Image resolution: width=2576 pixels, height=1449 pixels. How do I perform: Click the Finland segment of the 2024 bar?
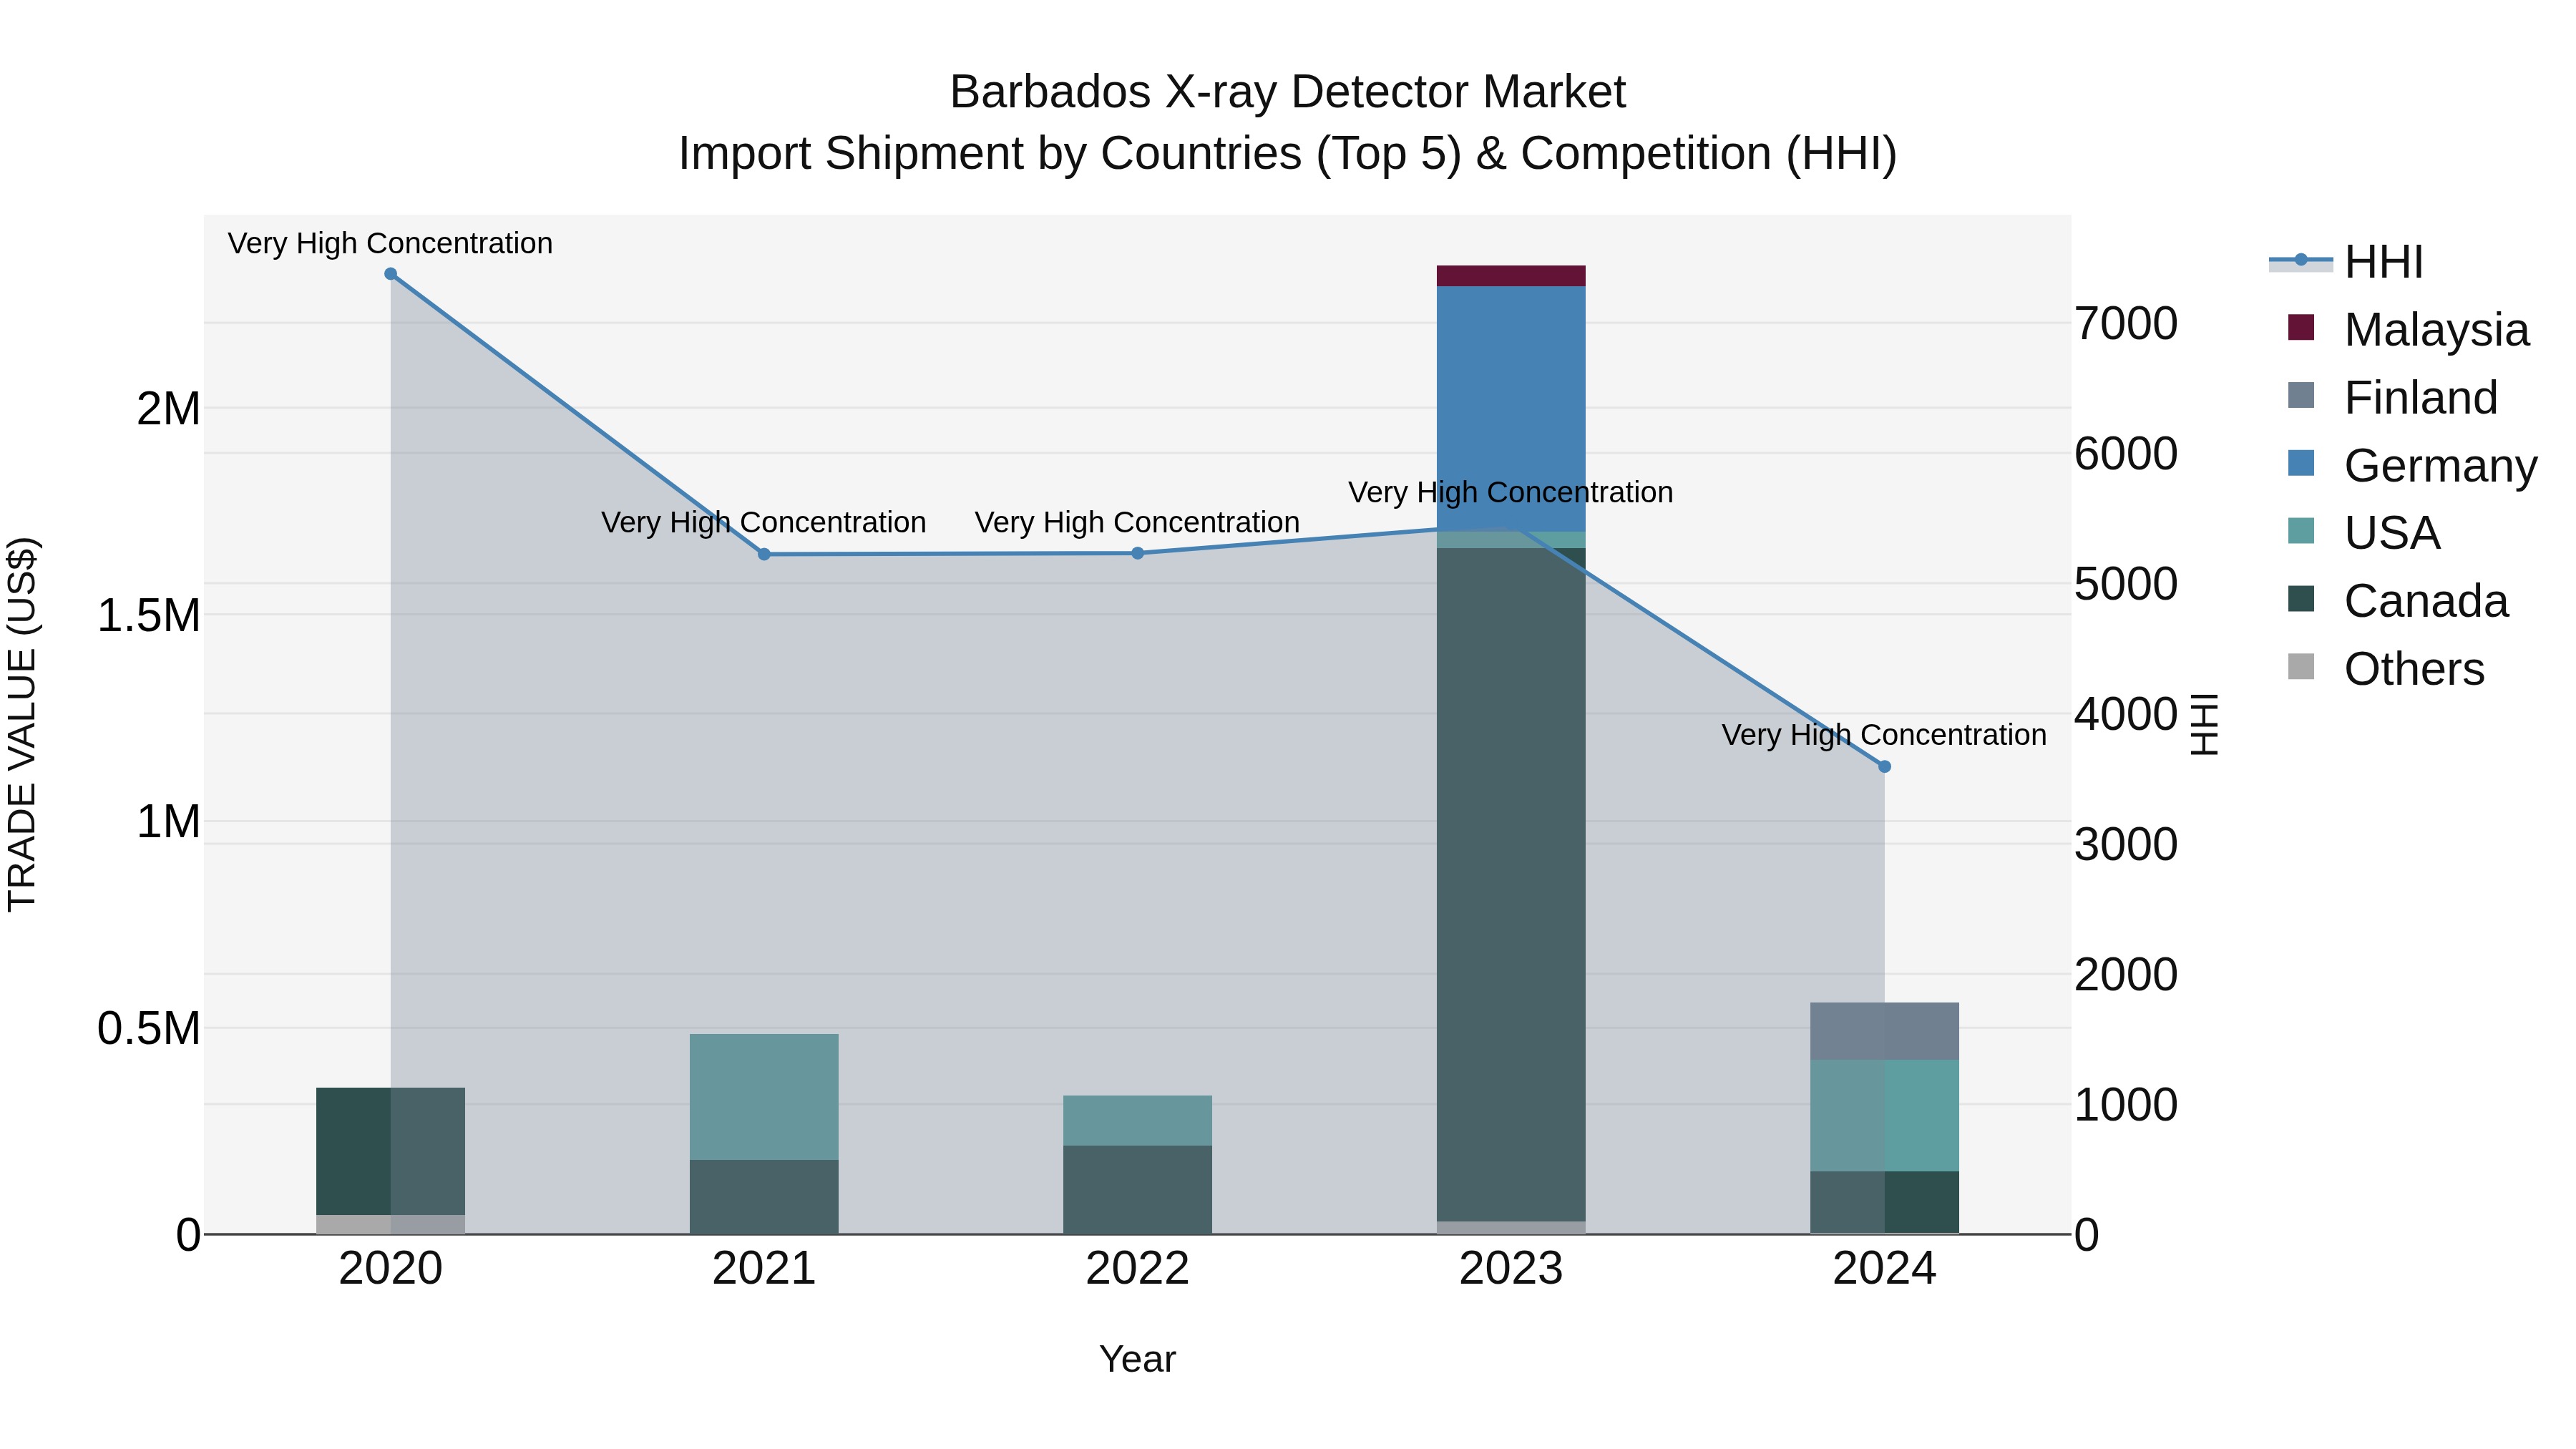pos(1884,1031)
